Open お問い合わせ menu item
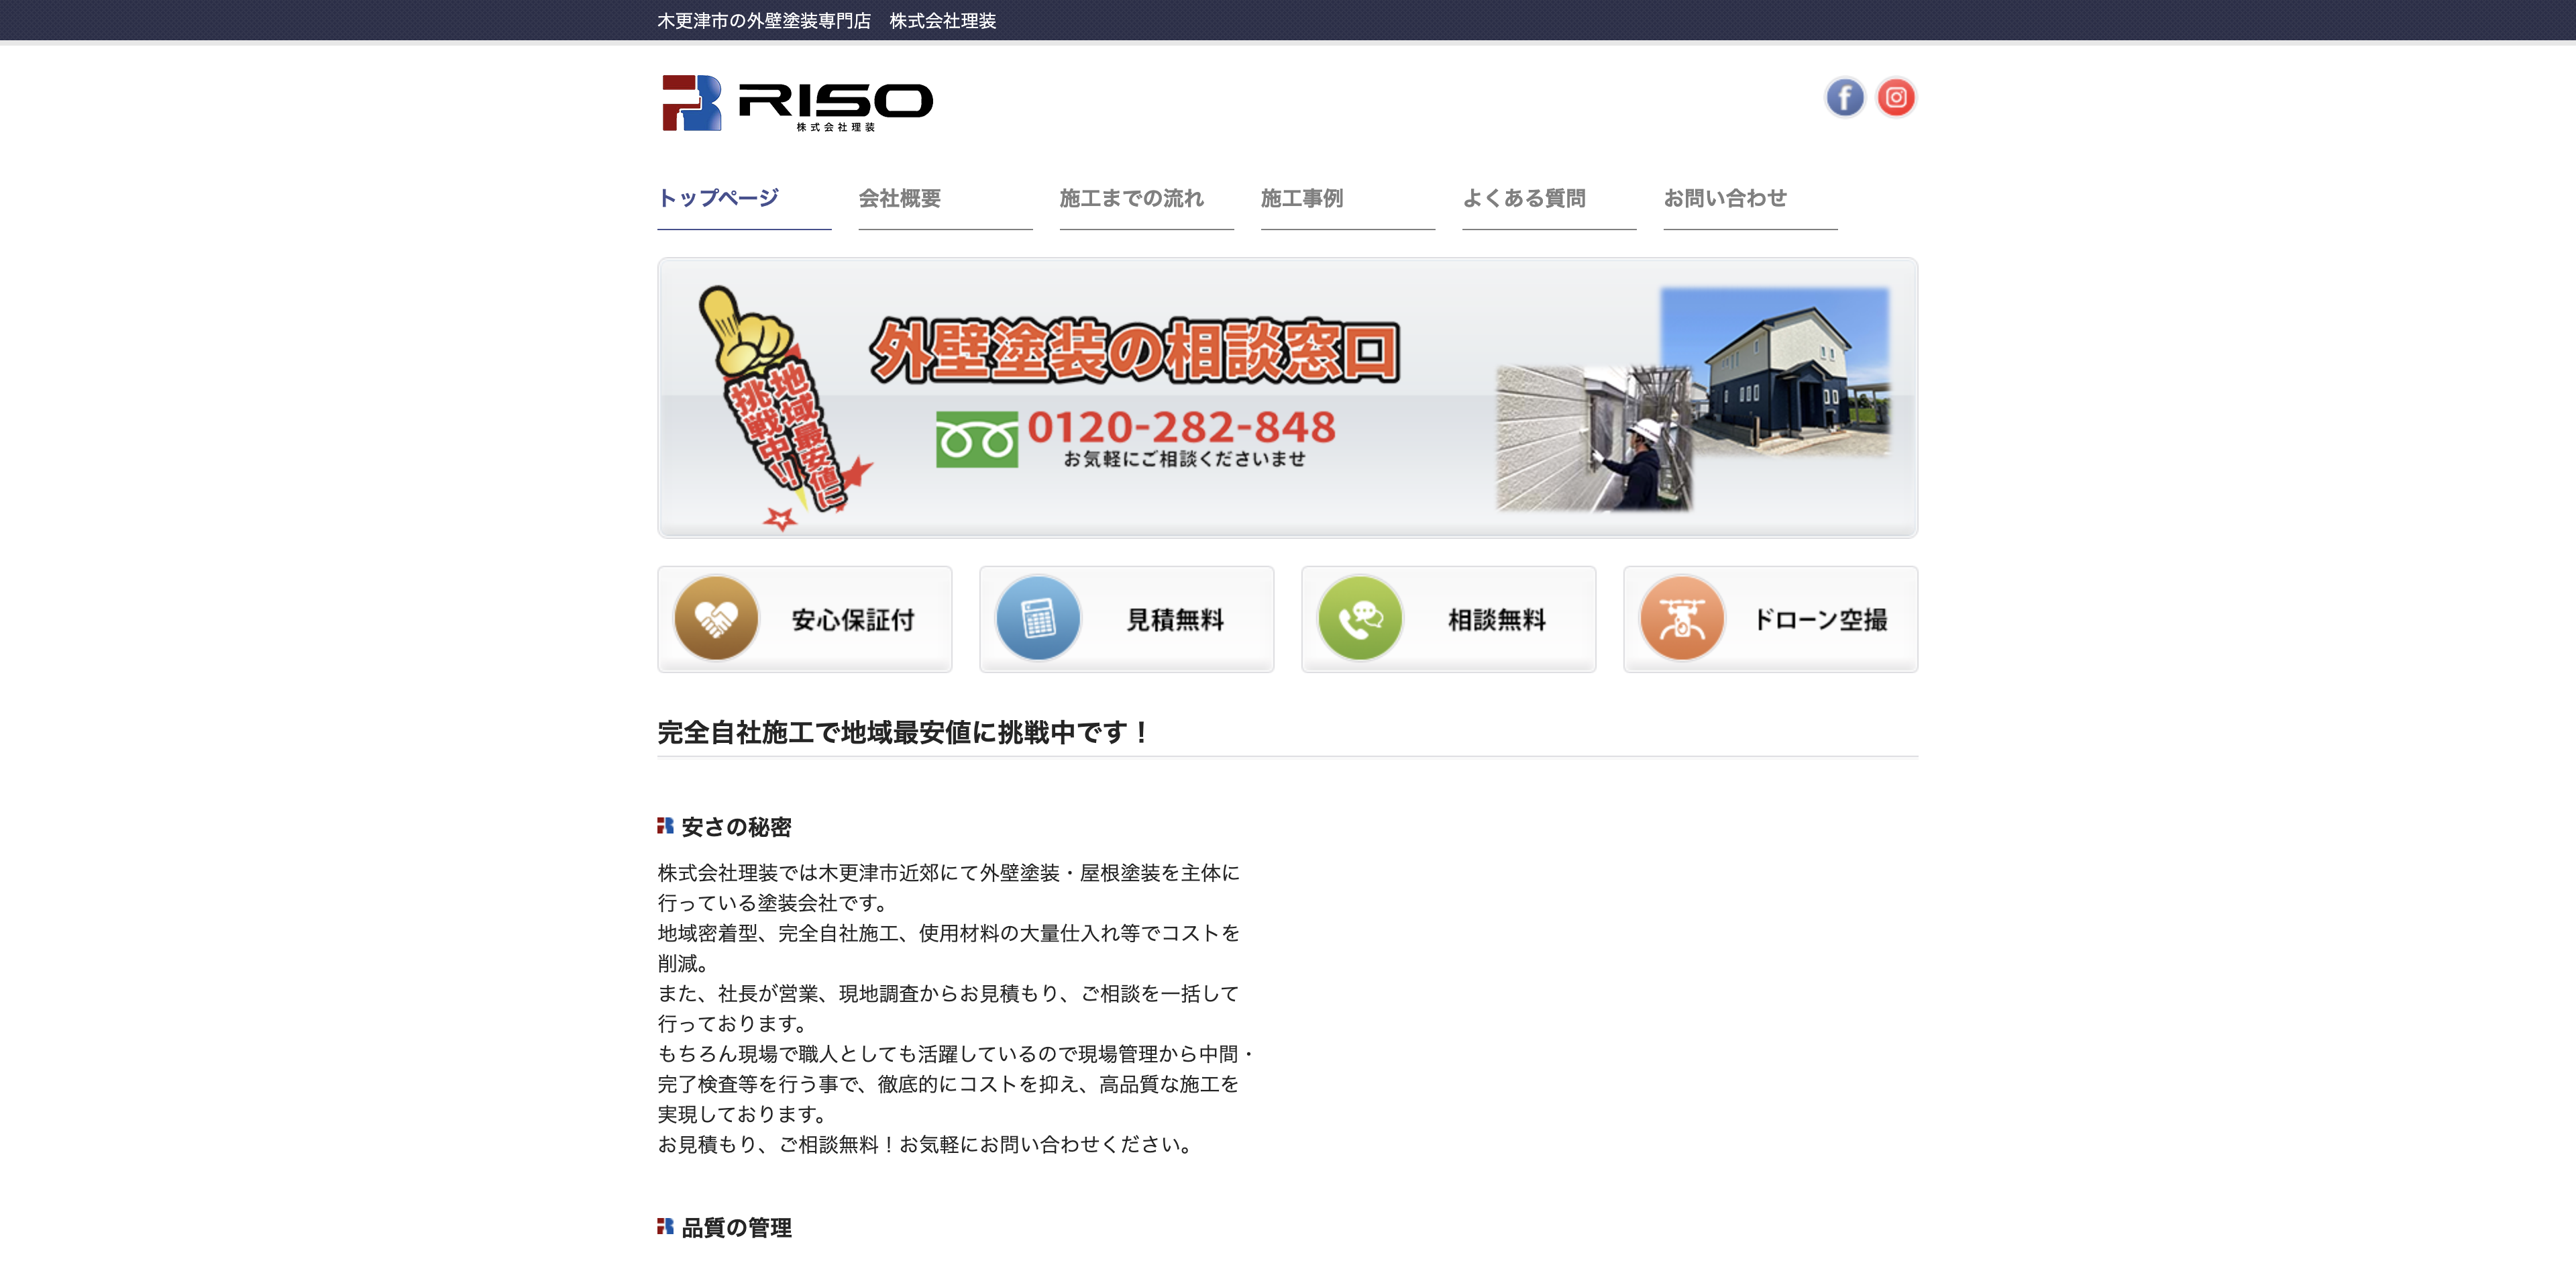The image size is (2576, 1263). [1750, 200]
